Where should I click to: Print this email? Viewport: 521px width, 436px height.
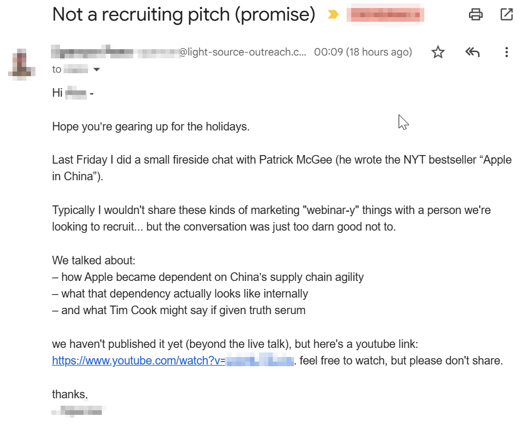point(475,15)
